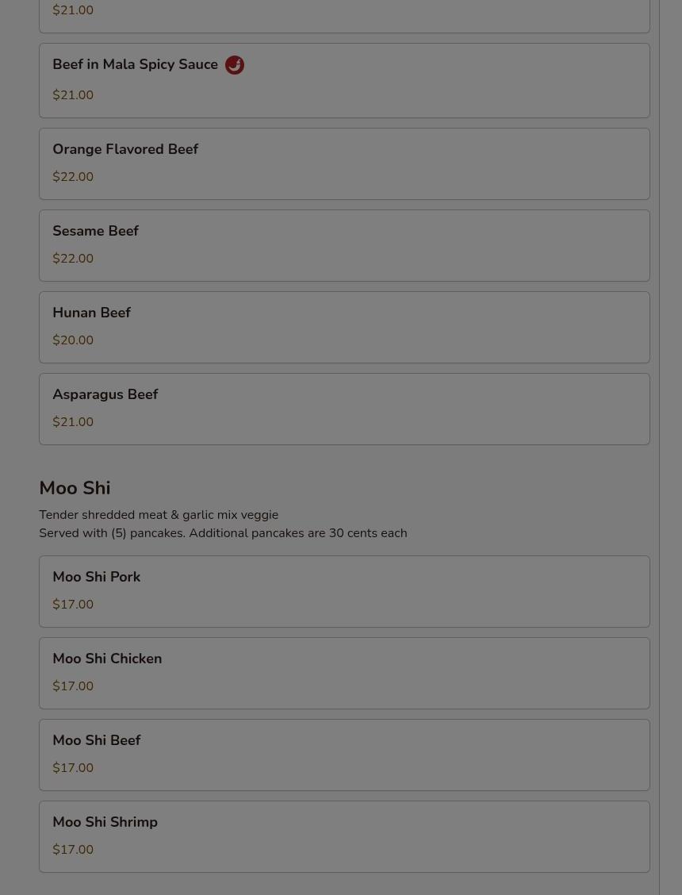Click the spicy chili pepper icon
The image size is (682, 895).
point(235,65)
